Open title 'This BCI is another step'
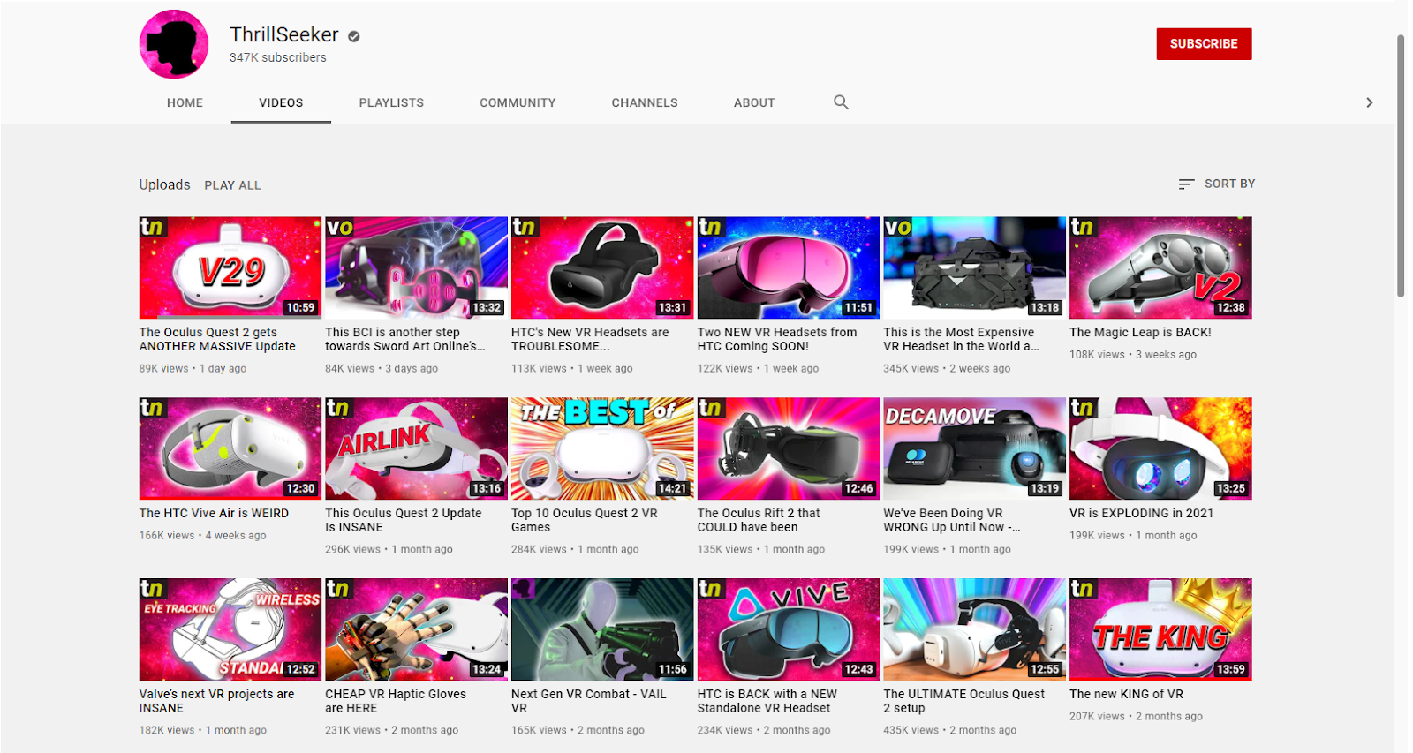This screenshot has height=753, width=1413. click(405, 339)
